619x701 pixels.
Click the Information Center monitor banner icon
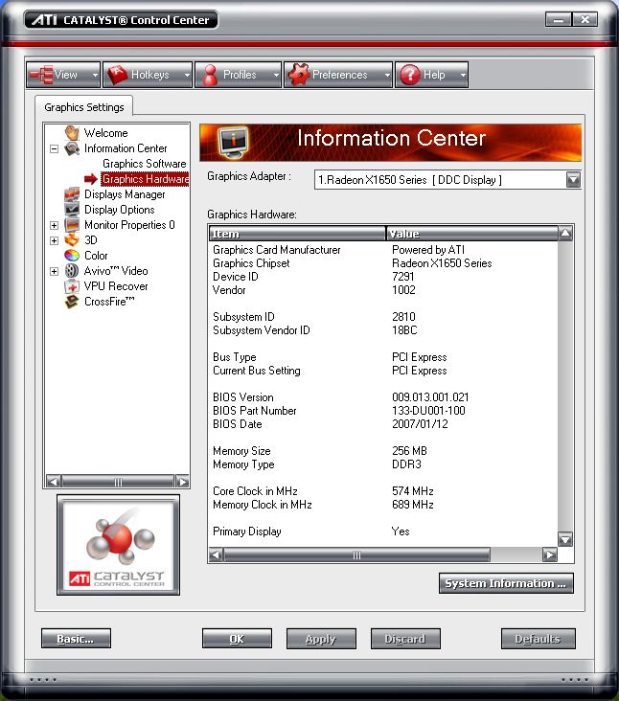(233, 143)
